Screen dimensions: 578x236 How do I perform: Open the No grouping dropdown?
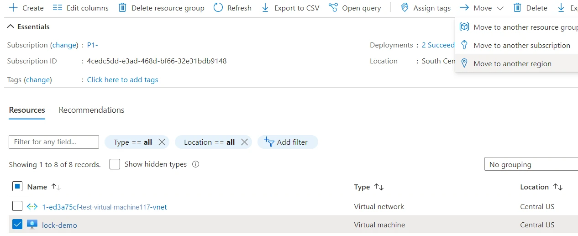[531, 164]
